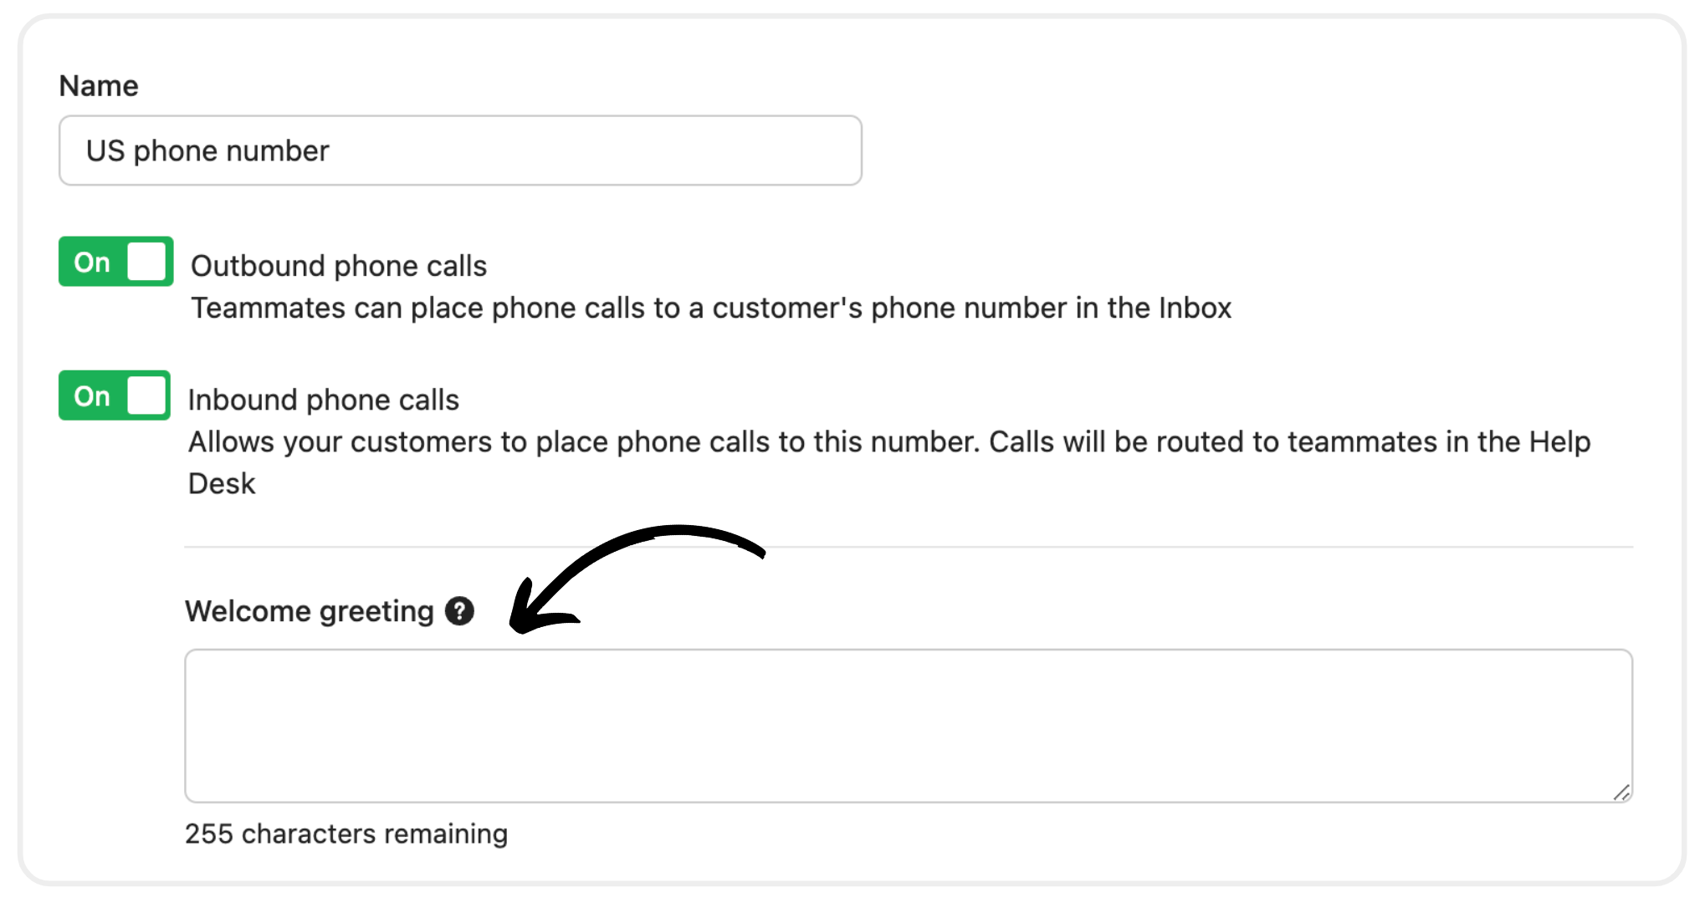Screen dimensions: 1705x913
Task: Click the "Inbound phone calls" label
Action: point(324,400)
